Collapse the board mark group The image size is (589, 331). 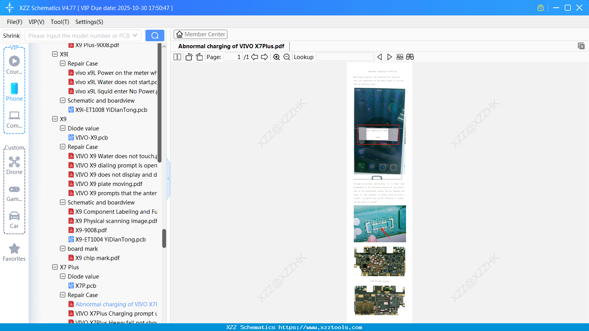click(63, 249)
